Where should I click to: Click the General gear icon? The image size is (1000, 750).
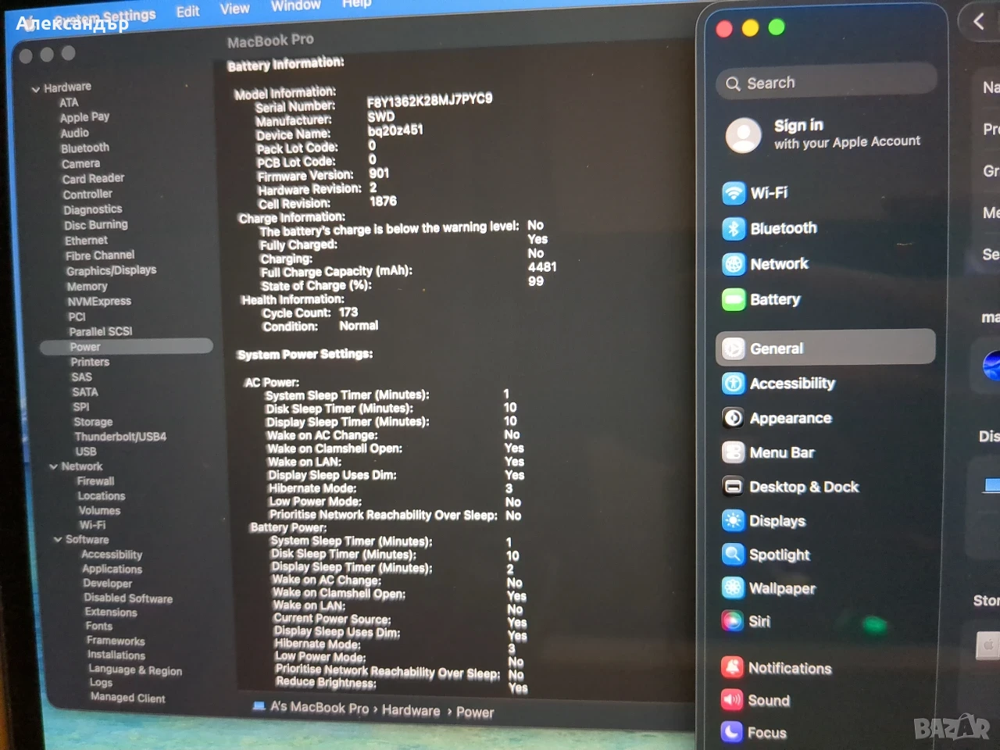[x=733, y=348]
